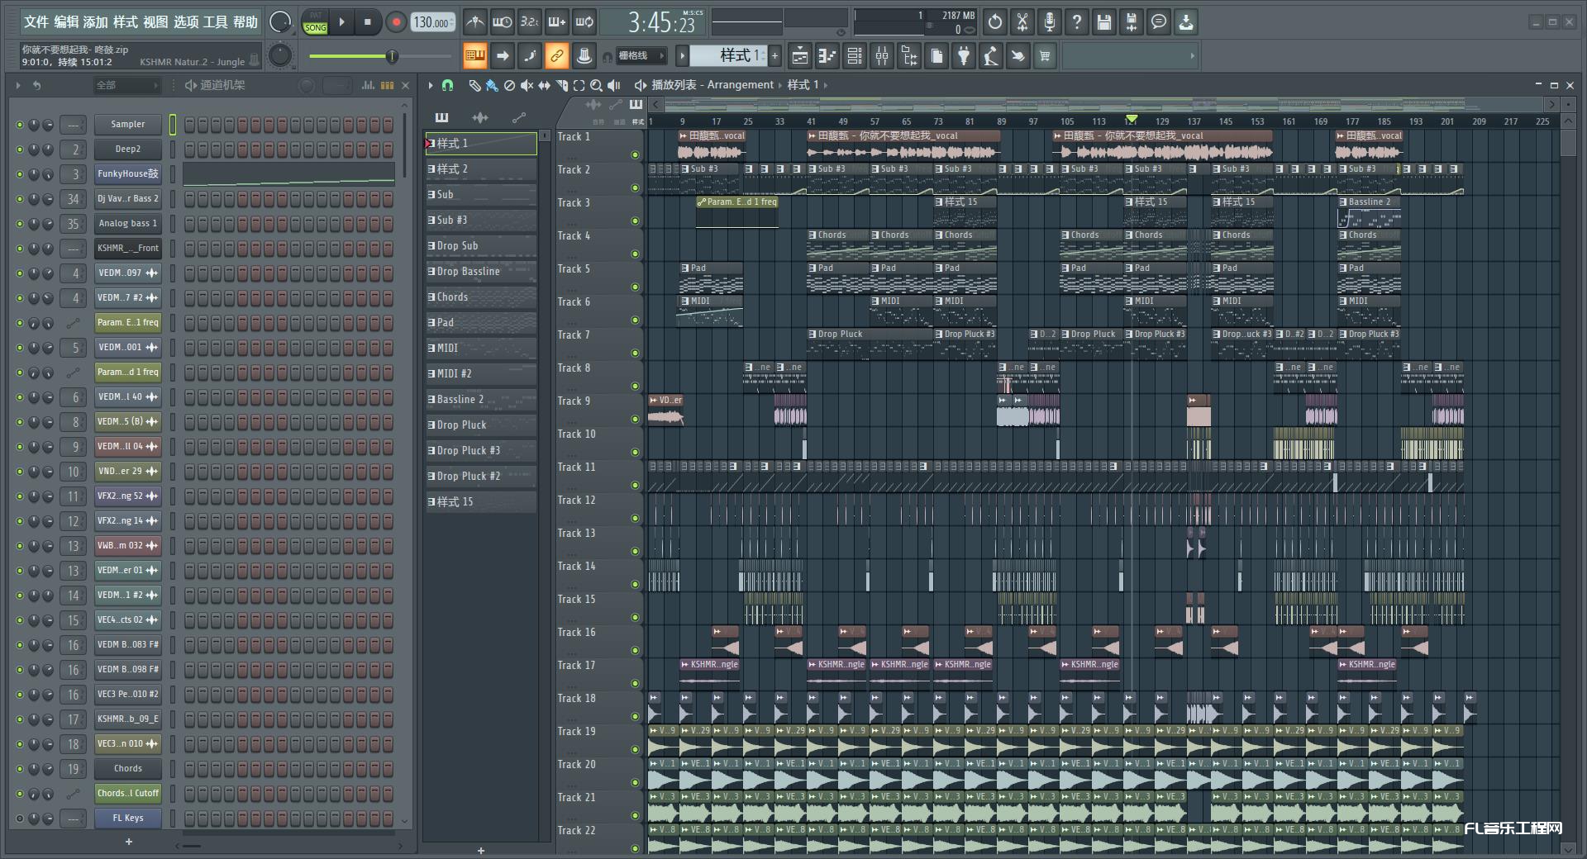Open the channel rack options menu arrow
The width and height of the screenshot is (1587, 859).
tap(17, 85)
